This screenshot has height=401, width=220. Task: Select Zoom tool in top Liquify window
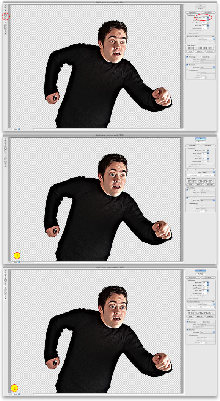click(x=5, y=33)
